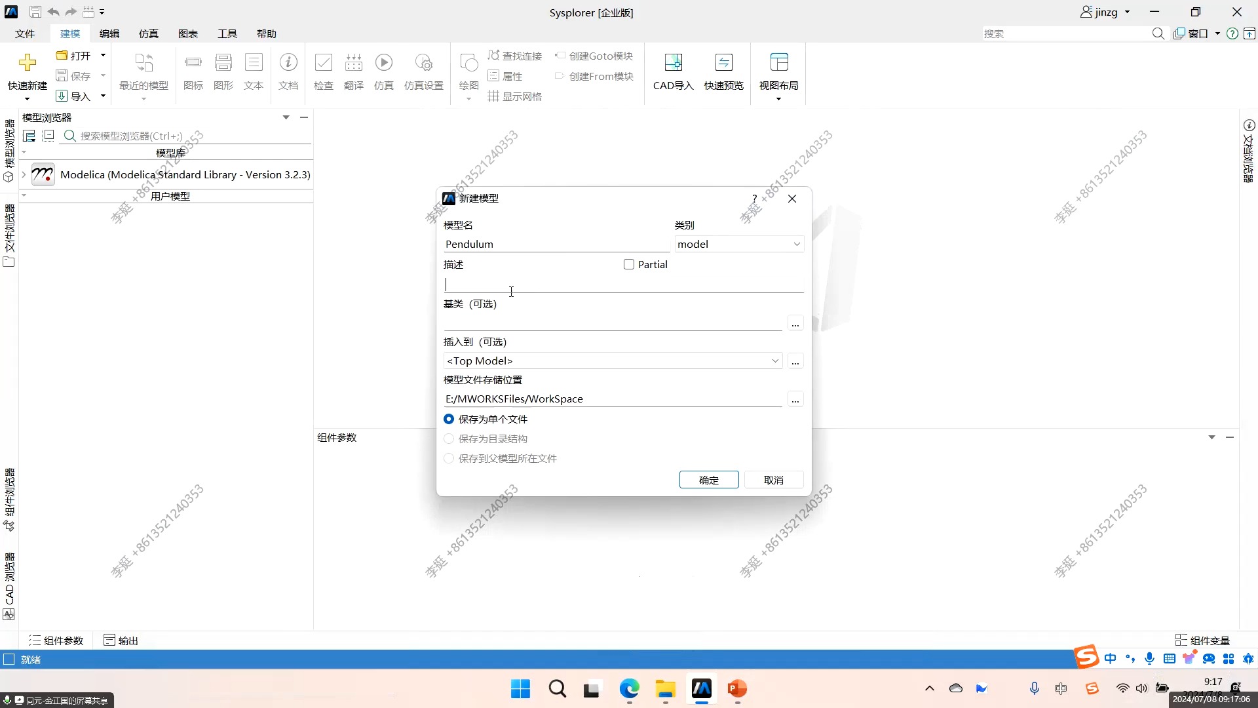Viewport: 1258px width, 708px height.
Task: Click the 保存 save icon in ribbon
Action: [x=62, y=76]
